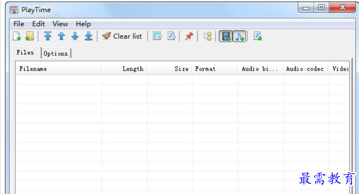Click the Audio bi... column header
Image resolution: width=359 pixels, height=194 pixels.
pyautogui.click(x=260, y=69)
